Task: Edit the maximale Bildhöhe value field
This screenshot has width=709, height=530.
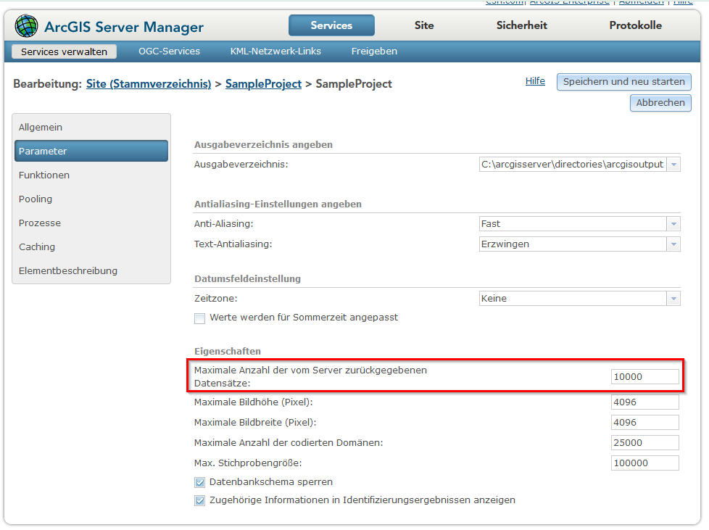Action: tap(644, 401)
